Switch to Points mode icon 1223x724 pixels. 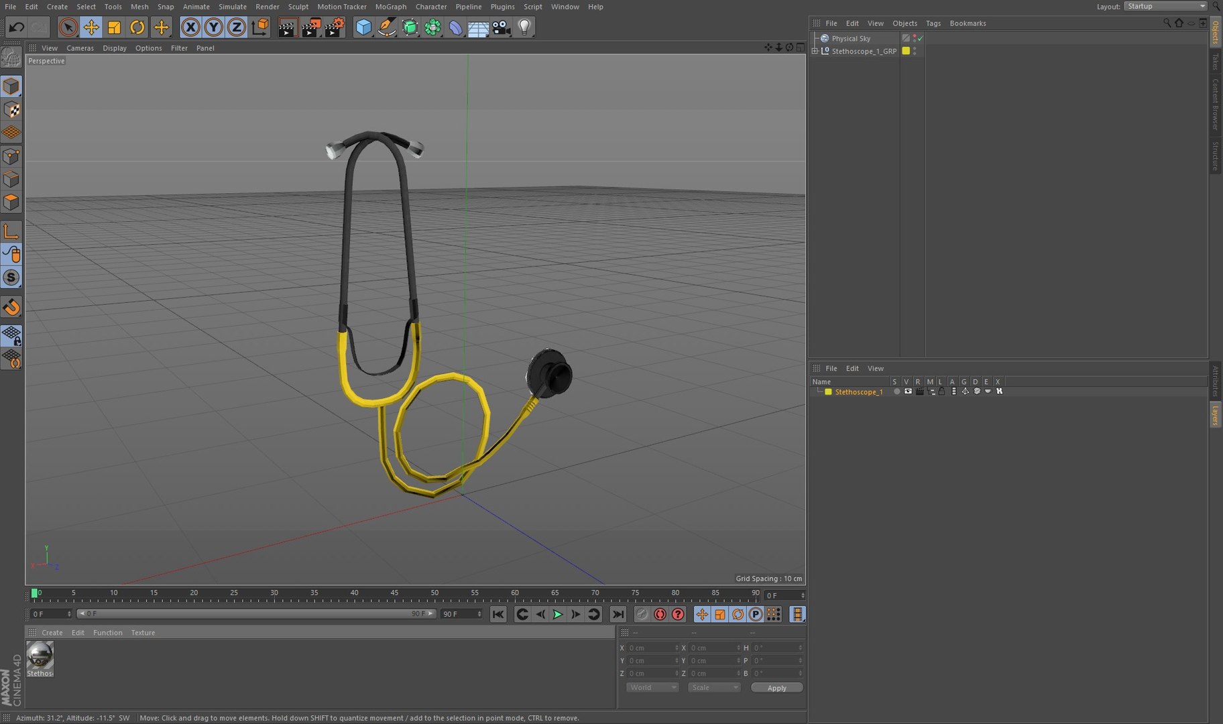click(x=11, y=156)
